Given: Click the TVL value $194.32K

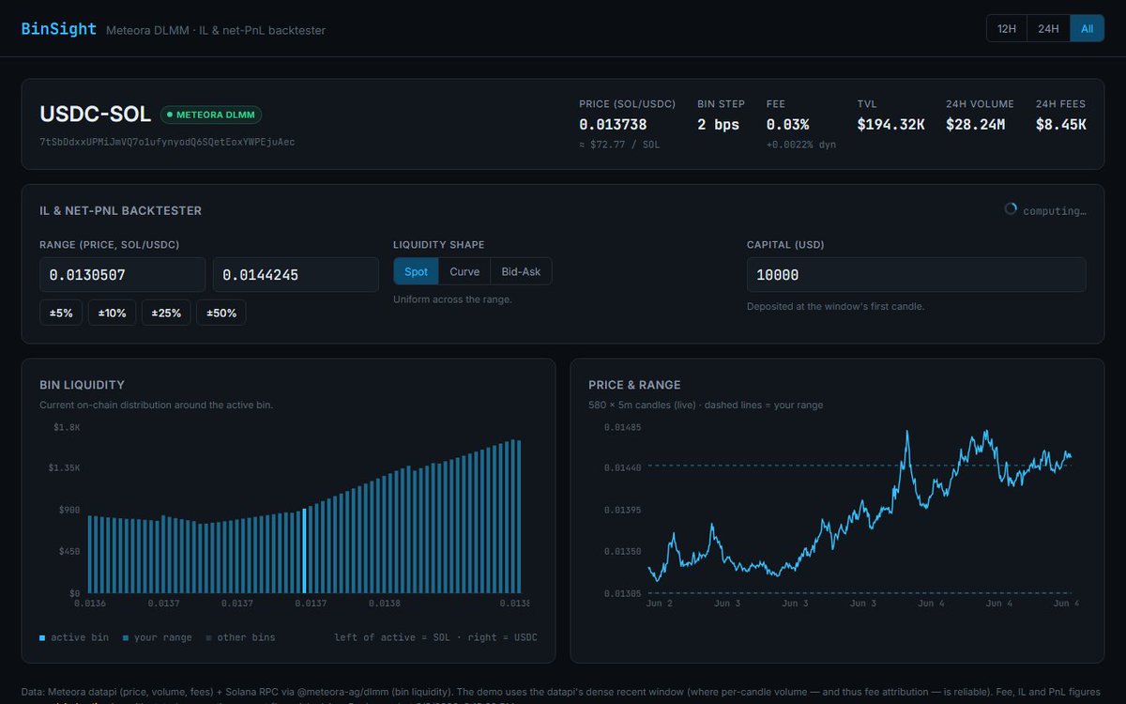Looking at the screenshot, I should coord(891,124).
